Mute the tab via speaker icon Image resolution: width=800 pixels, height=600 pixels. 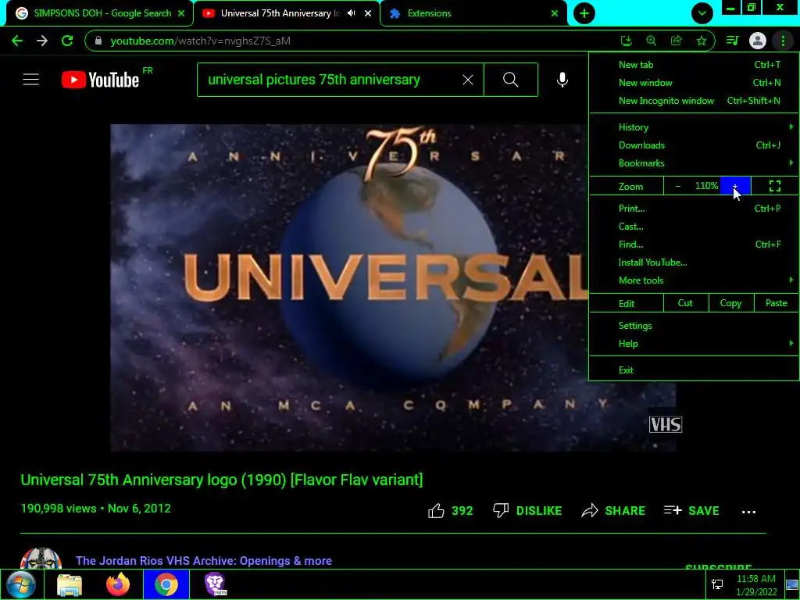click(351, 13)
